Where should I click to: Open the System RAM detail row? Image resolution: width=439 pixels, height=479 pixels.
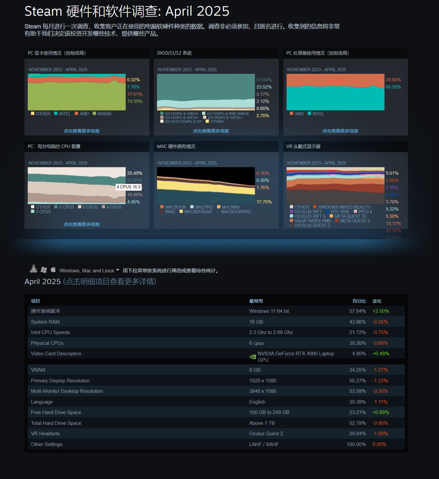pyautogui.click(x=216, y=322)
